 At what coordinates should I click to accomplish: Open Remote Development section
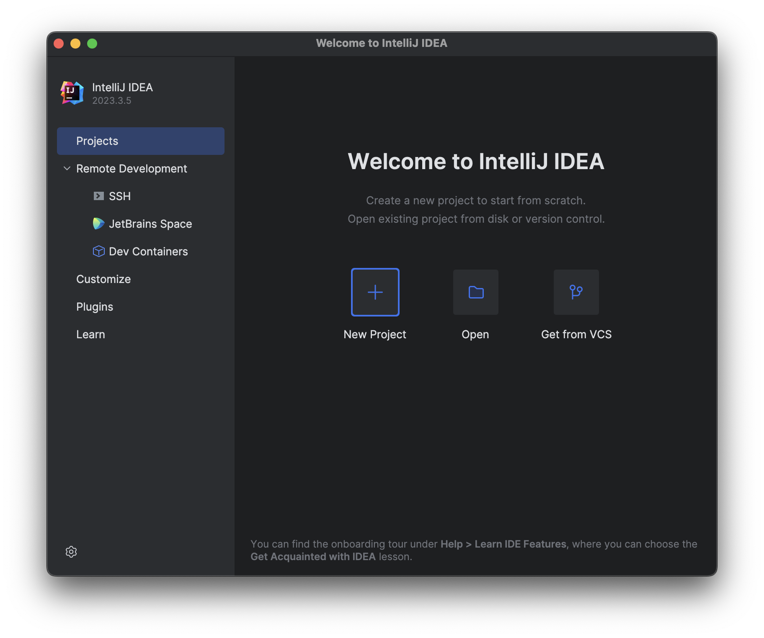click(x=132, y=168)
